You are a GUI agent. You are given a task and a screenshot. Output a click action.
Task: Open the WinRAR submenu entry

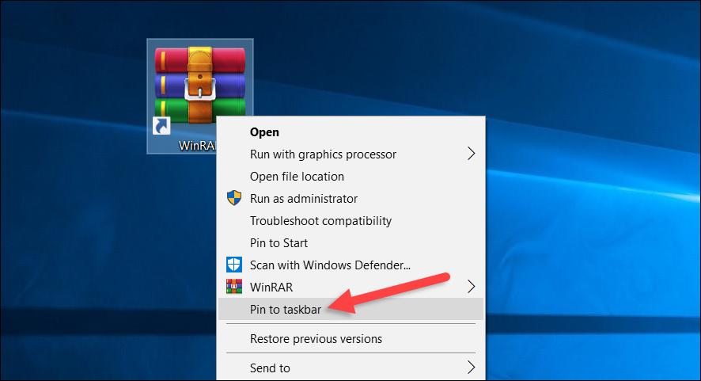point(351,287)
